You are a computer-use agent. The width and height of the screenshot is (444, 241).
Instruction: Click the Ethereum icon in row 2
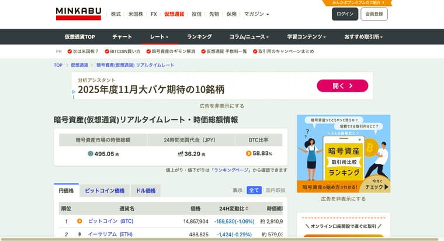79,234
